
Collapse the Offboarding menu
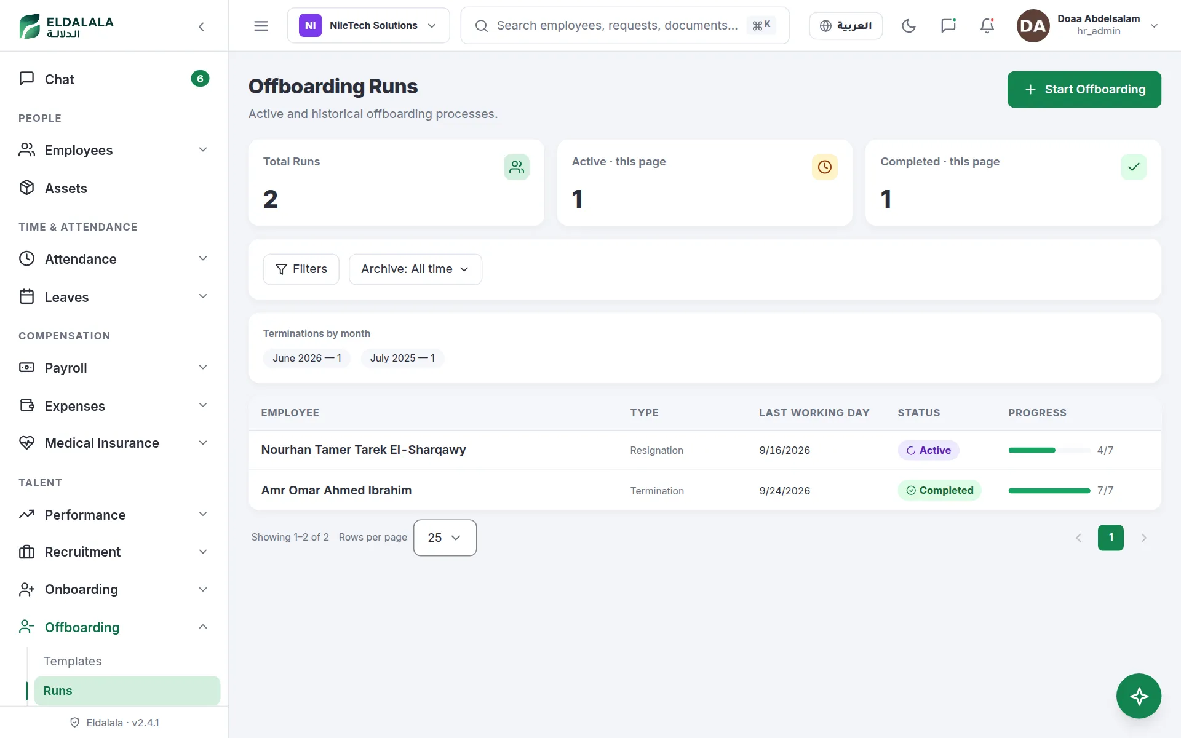point(114,627)
